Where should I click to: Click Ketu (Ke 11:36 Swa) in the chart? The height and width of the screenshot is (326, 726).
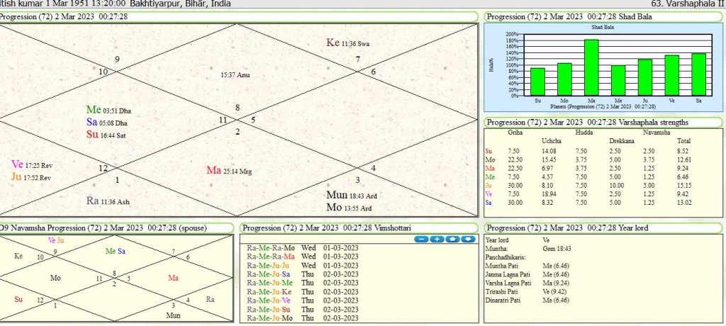[347, 43]
